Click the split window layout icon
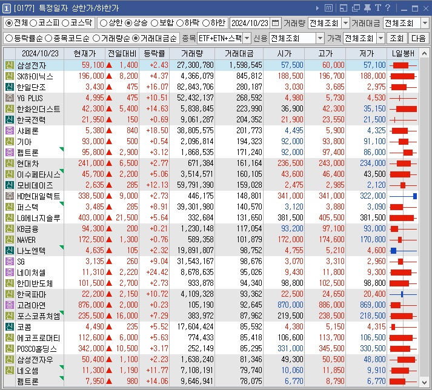Viewport: 432px width, 390px height. 344,8
